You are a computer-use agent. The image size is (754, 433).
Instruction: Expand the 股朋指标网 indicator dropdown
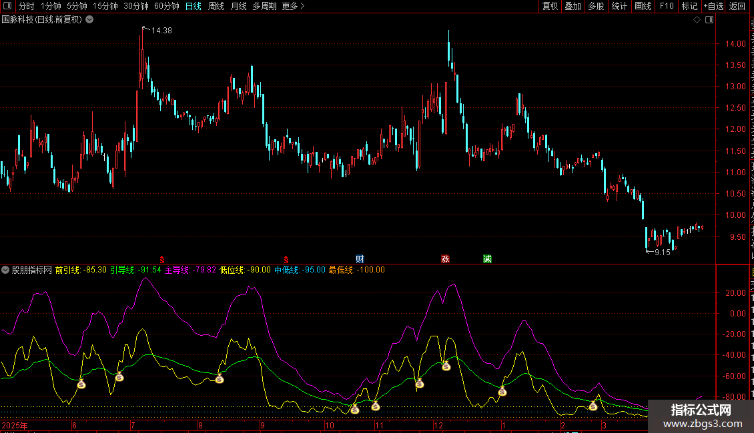point(6,270)
